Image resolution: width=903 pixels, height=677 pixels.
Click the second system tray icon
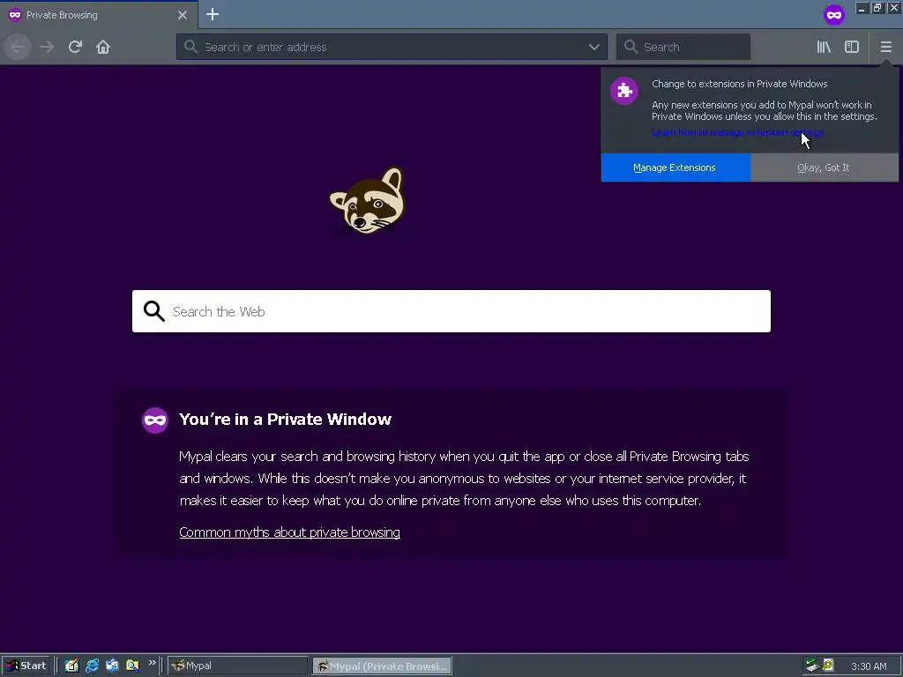828,666
